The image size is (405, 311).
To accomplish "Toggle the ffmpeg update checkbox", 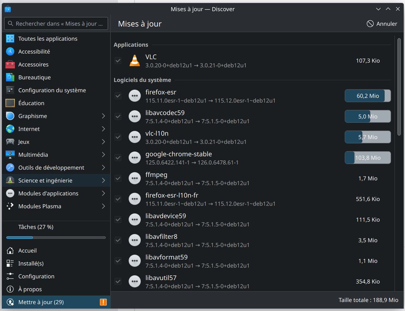I will (x=118, y=178).
